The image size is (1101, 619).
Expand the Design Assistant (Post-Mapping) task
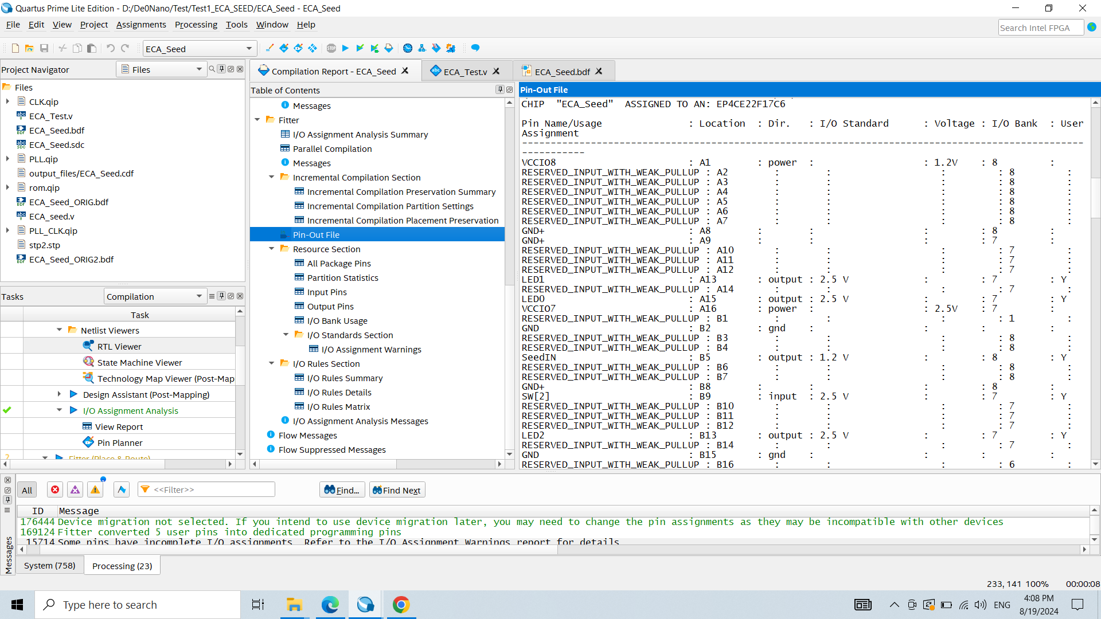pyautogui.click(x=59, y=394)
